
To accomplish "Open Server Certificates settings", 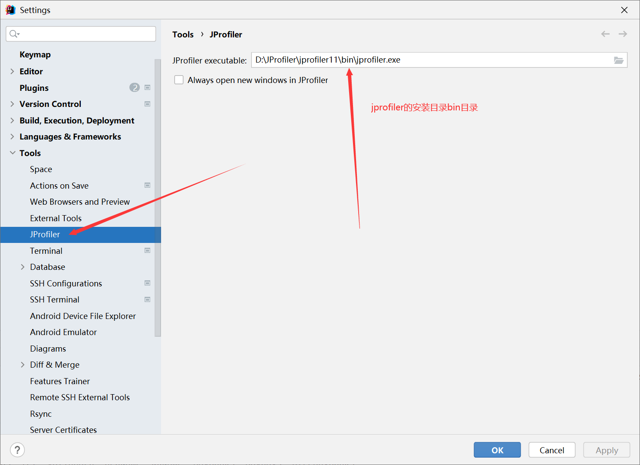I will coord(63,430).
